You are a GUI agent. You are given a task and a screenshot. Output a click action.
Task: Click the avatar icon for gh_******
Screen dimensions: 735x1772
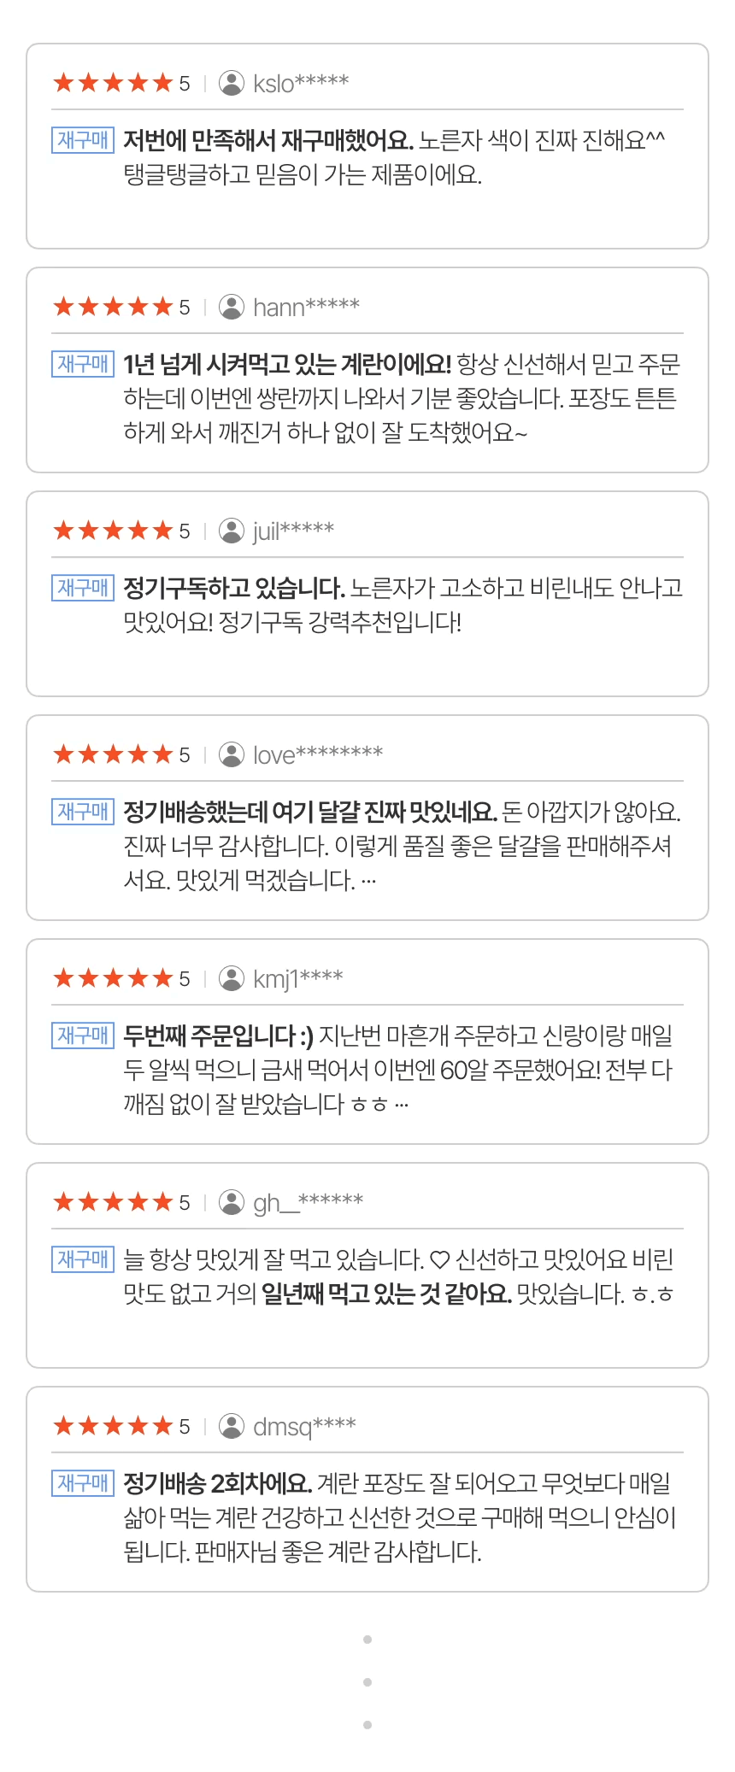231,1202
